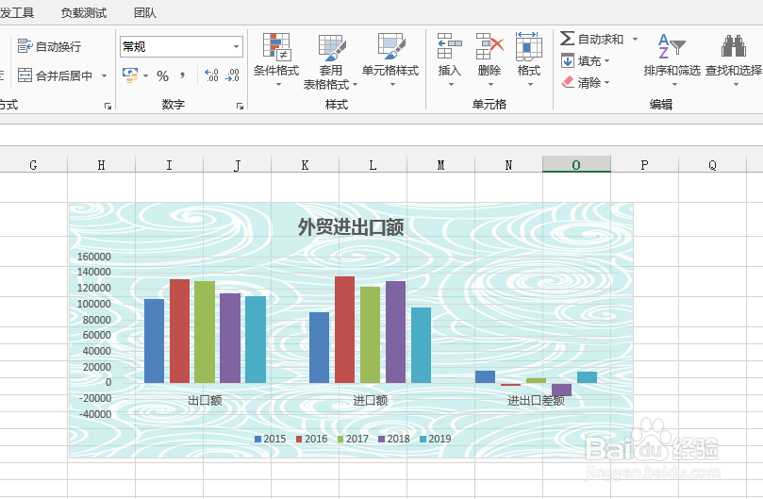Decrease decimal places
The height and width of the screenshot is (499, 763).
coord(233,75)
